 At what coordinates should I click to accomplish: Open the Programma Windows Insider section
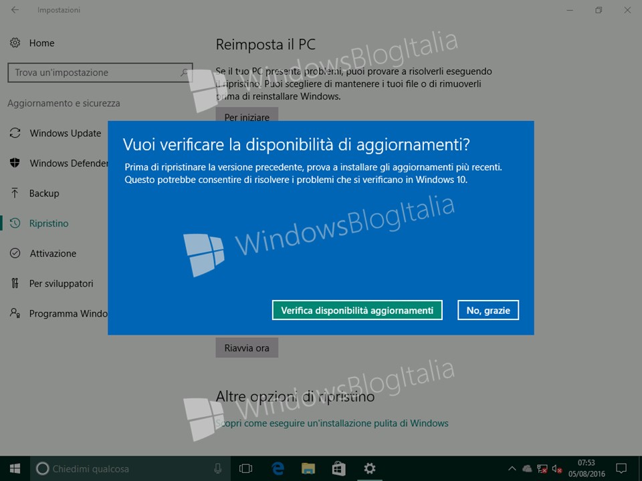tap(68, 313)
